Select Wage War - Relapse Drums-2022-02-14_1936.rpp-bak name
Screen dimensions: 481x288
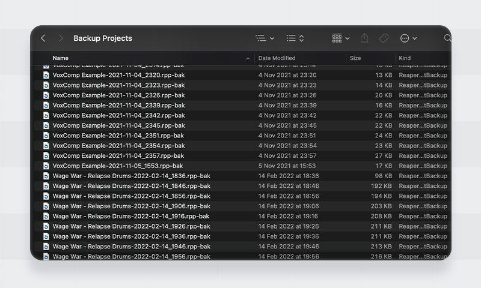131,236
